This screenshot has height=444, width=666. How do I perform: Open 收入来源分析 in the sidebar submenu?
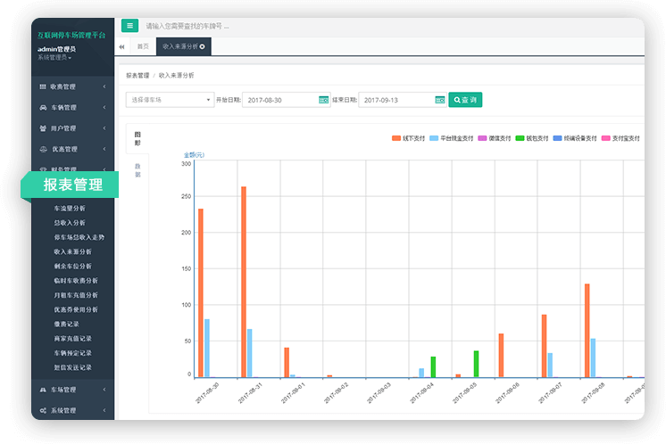tap(72, 251)
